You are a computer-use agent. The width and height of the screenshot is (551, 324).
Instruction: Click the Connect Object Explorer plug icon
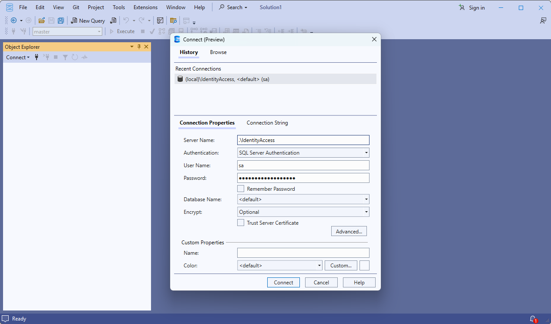click(37, 57)
